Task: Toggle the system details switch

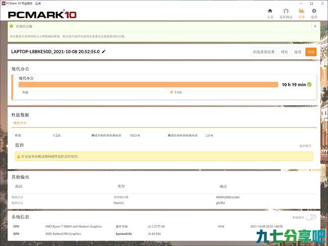Action: (311, 217)
